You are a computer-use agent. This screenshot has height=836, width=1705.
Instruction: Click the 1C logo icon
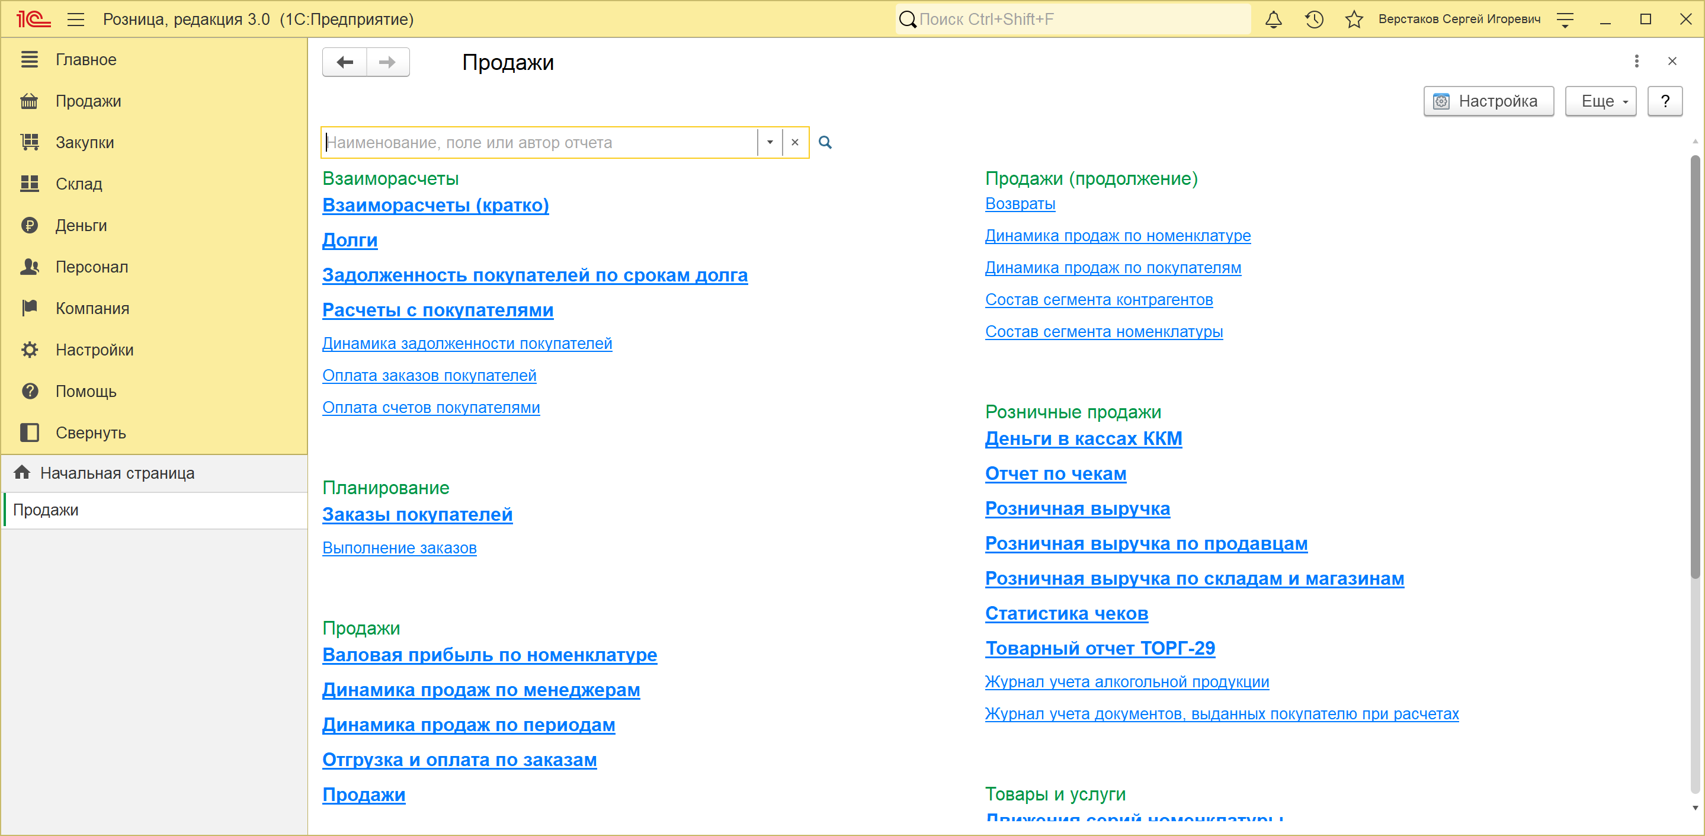pos(33,19)
